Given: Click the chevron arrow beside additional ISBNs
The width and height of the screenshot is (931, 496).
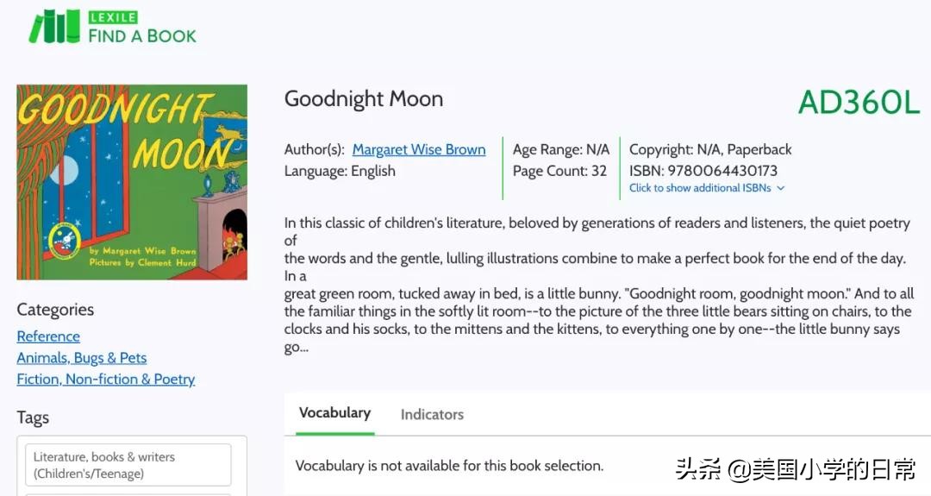Looking at the screenshot, I should point(781,188).
